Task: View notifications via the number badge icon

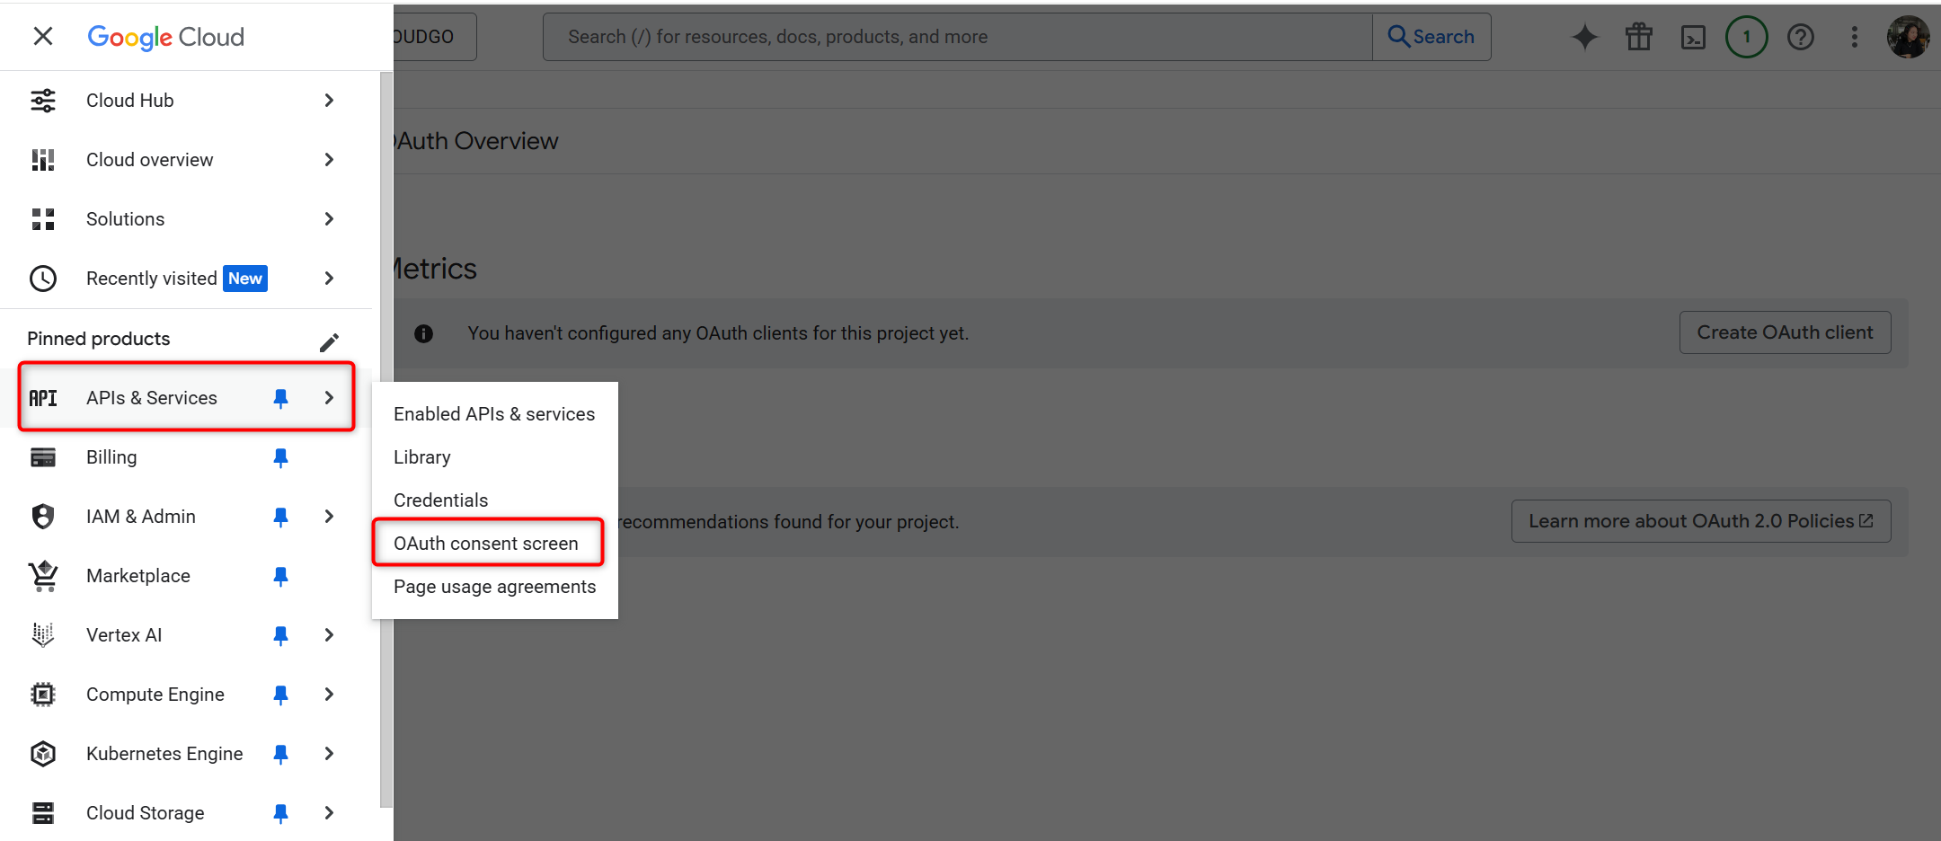Action: pos(1747,37)
